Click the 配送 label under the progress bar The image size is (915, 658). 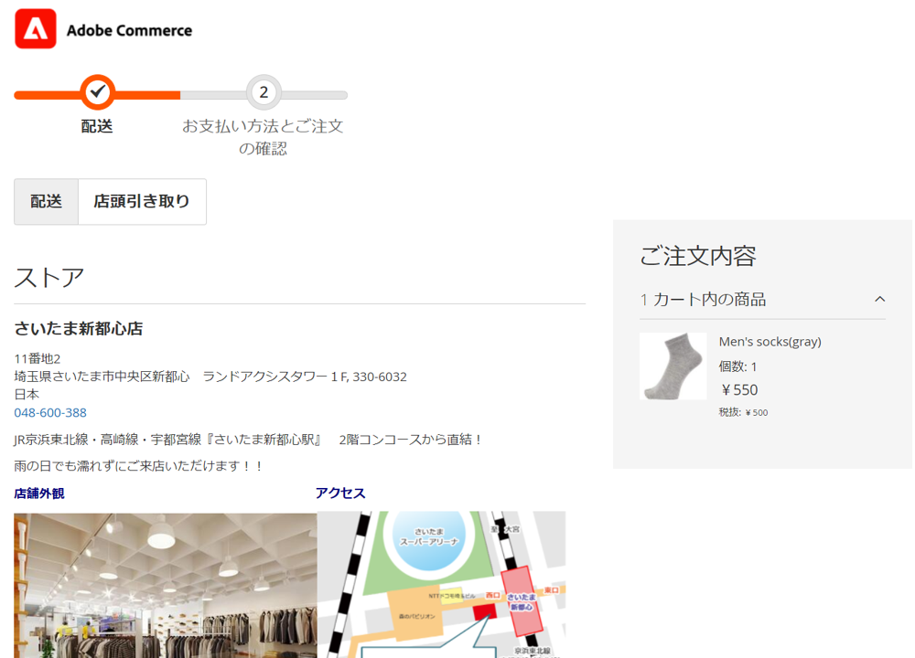point(97,127)
